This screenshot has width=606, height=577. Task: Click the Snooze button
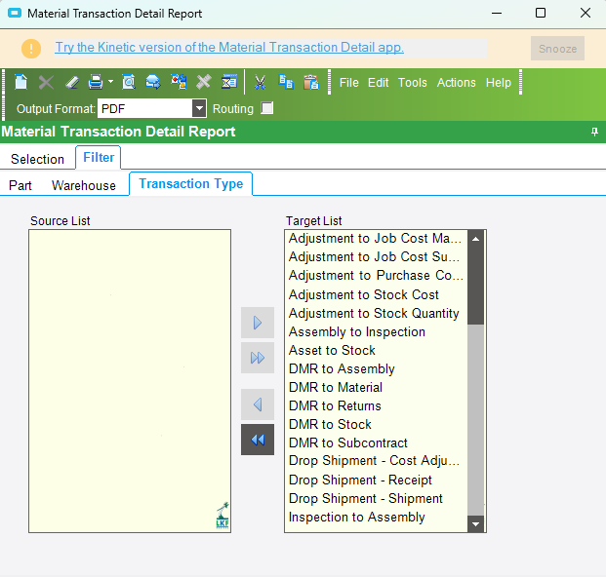coord(557,49)
